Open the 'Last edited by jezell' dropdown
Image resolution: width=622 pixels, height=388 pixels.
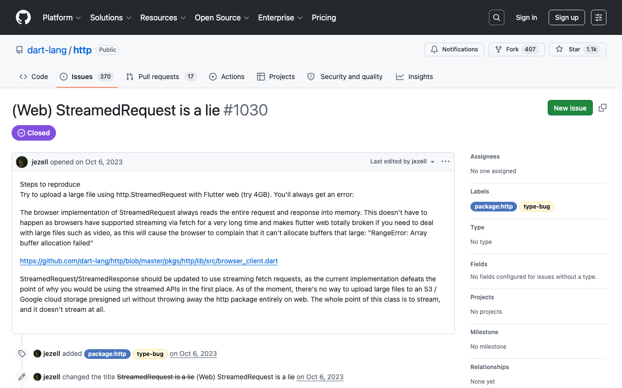coord(402,162)
